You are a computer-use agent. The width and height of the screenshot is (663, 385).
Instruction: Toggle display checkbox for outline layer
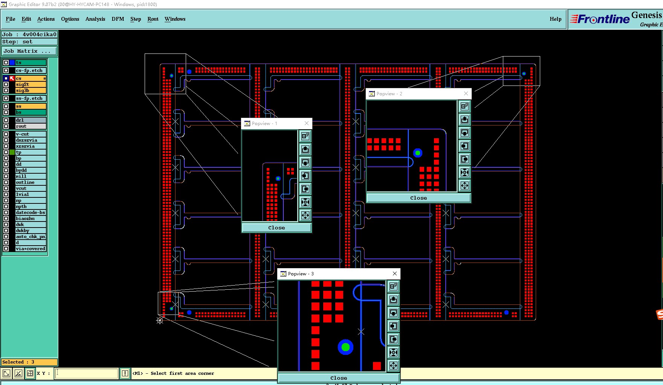pos(6,182)
